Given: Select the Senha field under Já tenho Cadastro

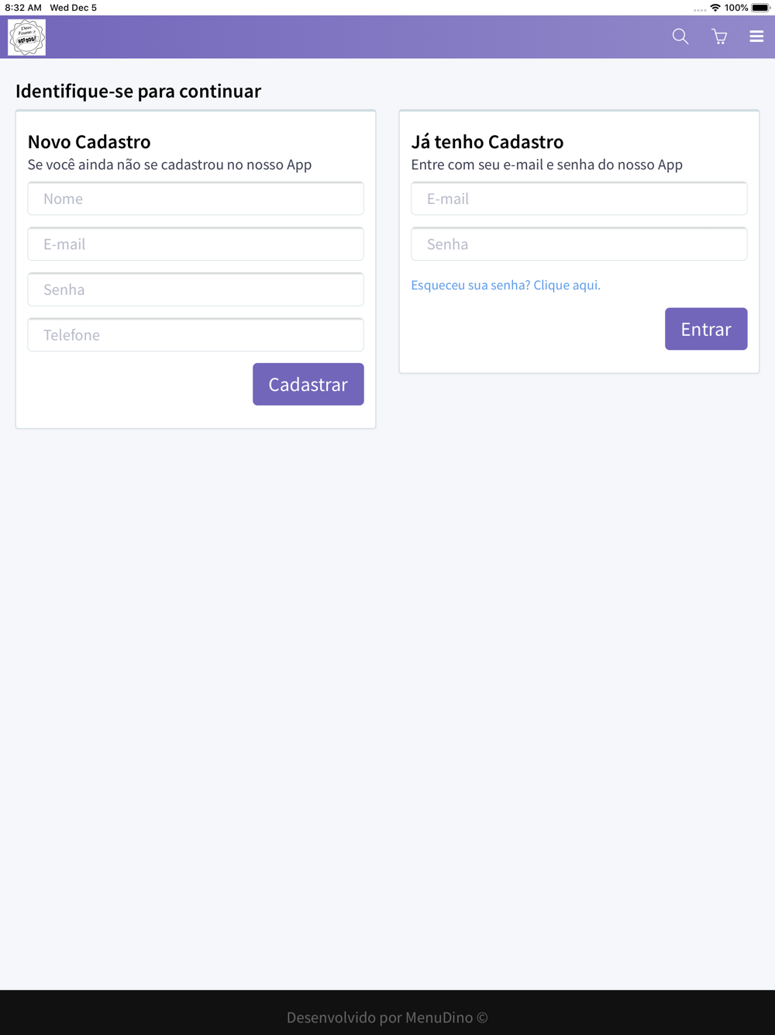Looking at the screenshot, I should 579,244.
